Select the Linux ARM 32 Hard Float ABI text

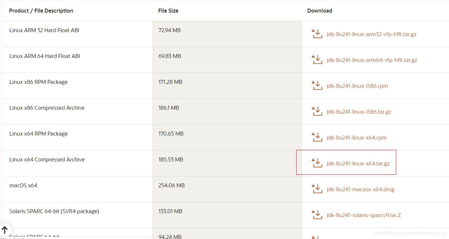[44, 30]
